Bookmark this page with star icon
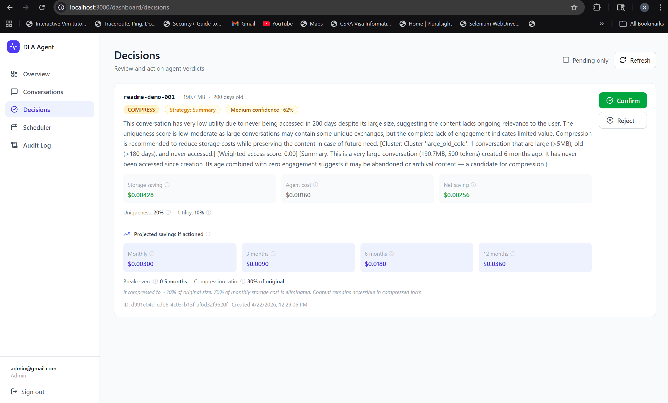Screen dimensions: 668x403 [574, 7]
